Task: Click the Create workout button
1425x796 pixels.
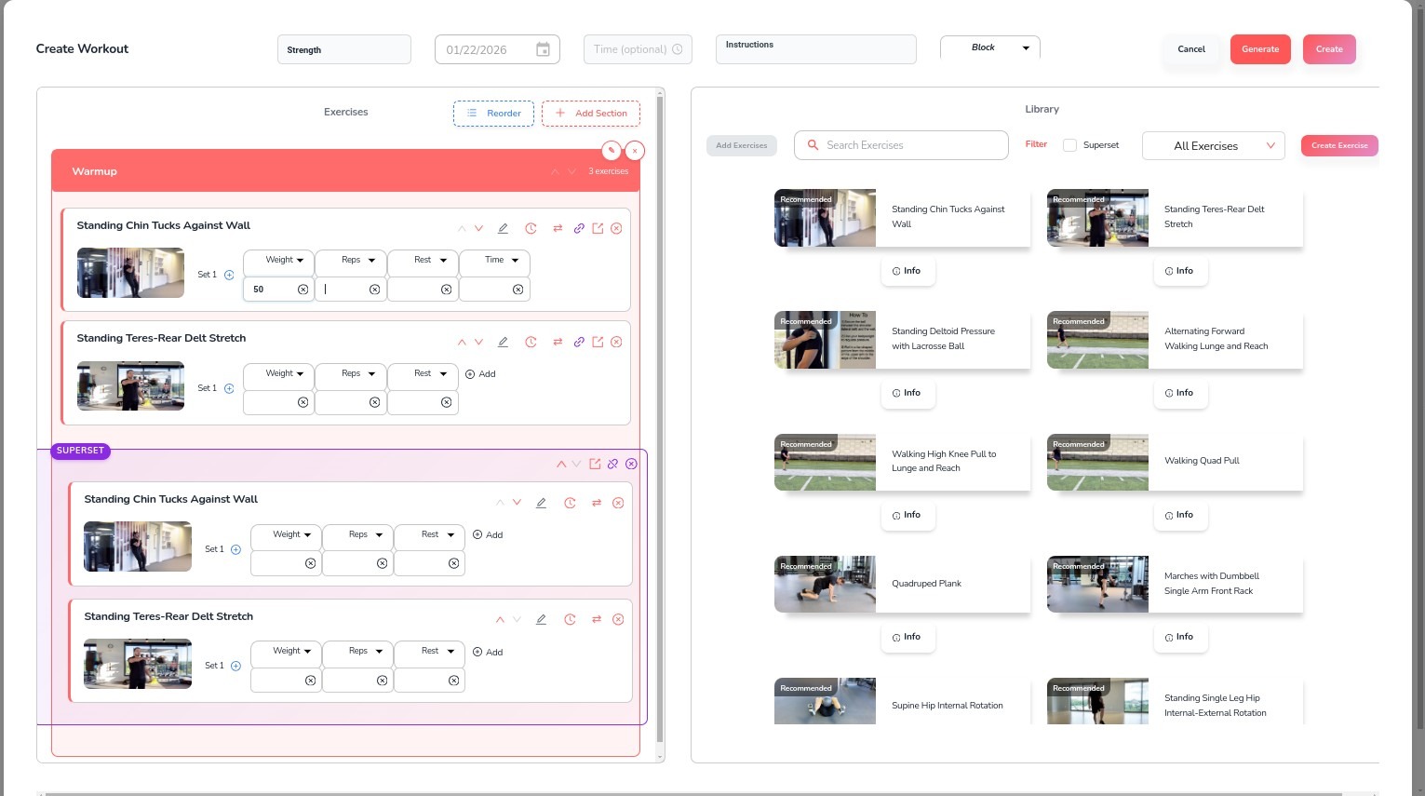Action: (x=1329, y=49)
